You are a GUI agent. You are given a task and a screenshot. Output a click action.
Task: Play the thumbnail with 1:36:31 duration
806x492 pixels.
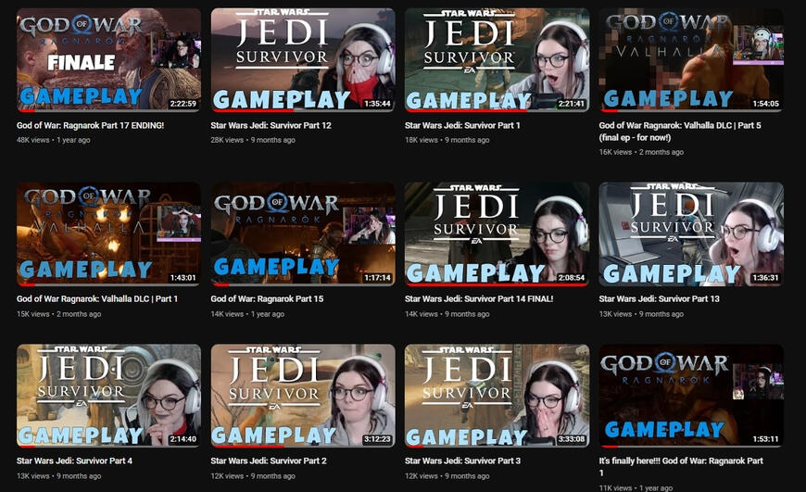tap(691, 233)
